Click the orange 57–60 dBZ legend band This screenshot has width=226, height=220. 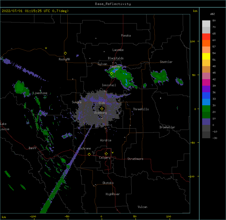coord(206,43)
